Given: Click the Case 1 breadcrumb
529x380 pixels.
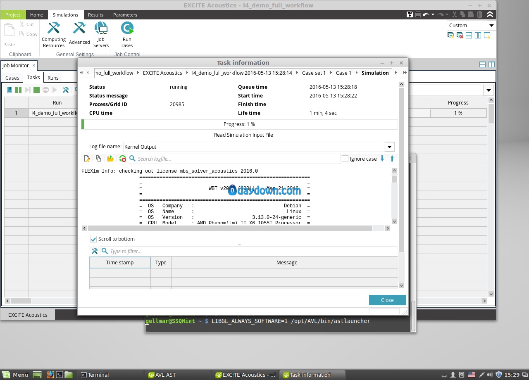Looking at the screenshot, I should (x=344, y=73).
